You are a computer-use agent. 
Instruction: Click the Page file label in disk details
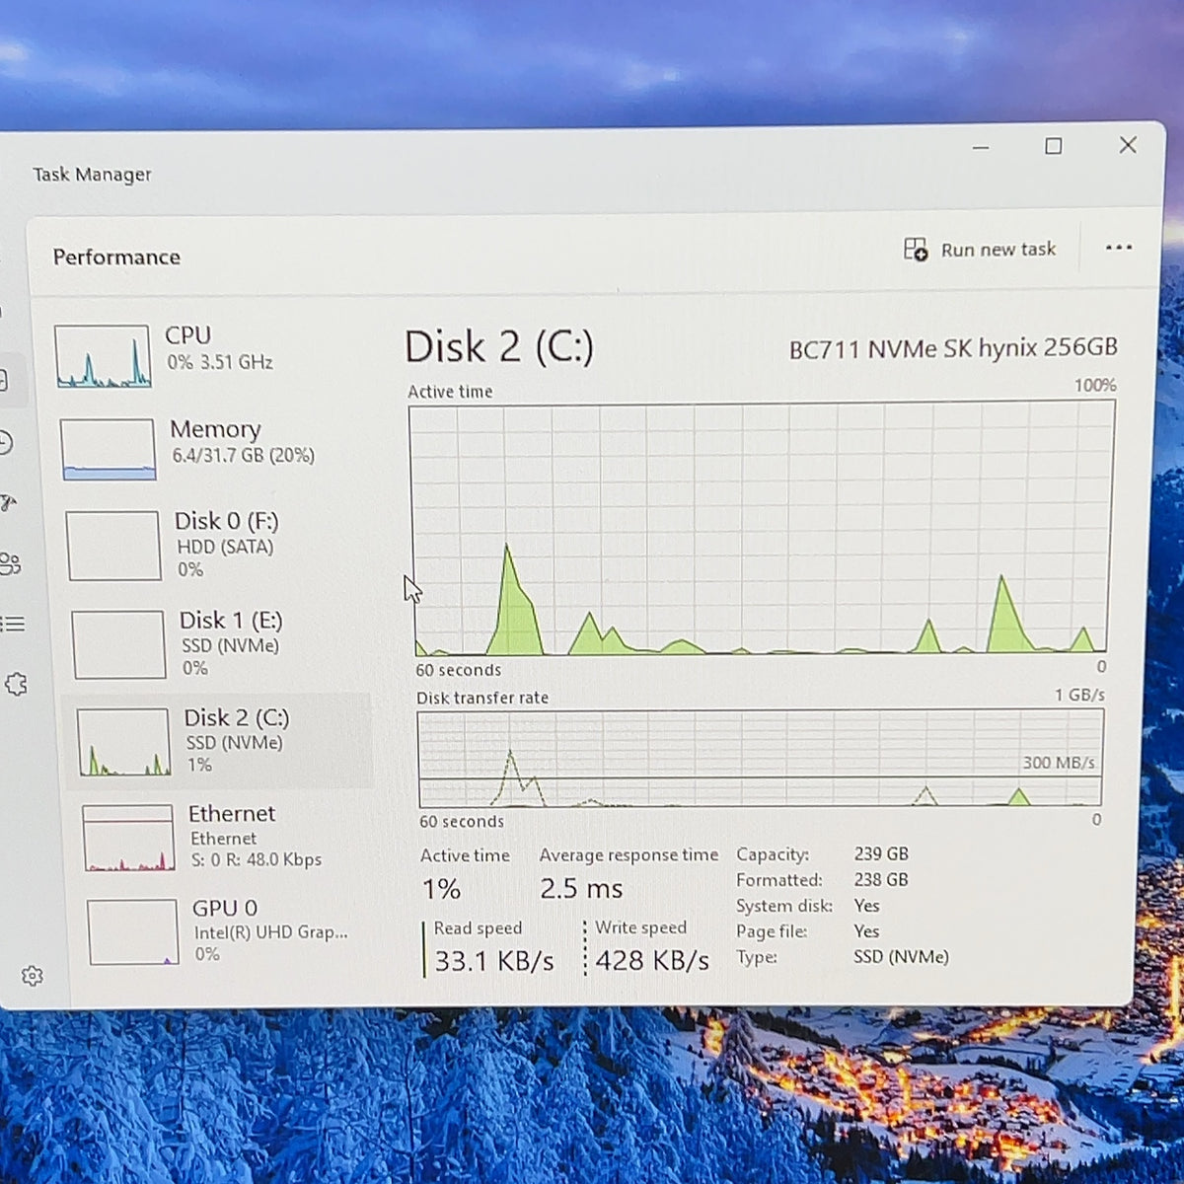(772, 931)
